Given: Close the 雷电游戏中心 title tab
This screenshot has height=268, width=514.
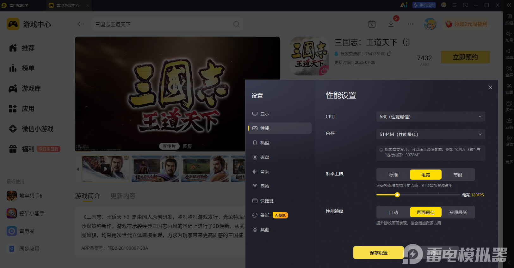Looking at the screenshot, I should point(88,5).
